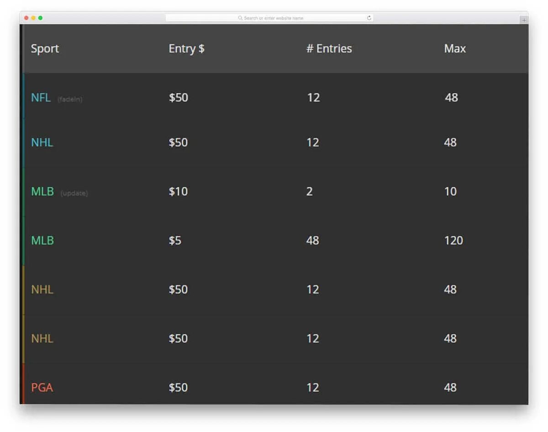The image size is (548, 432).
Task: Select the $50 entry fee in NFL row
Action: pos(178,97)
